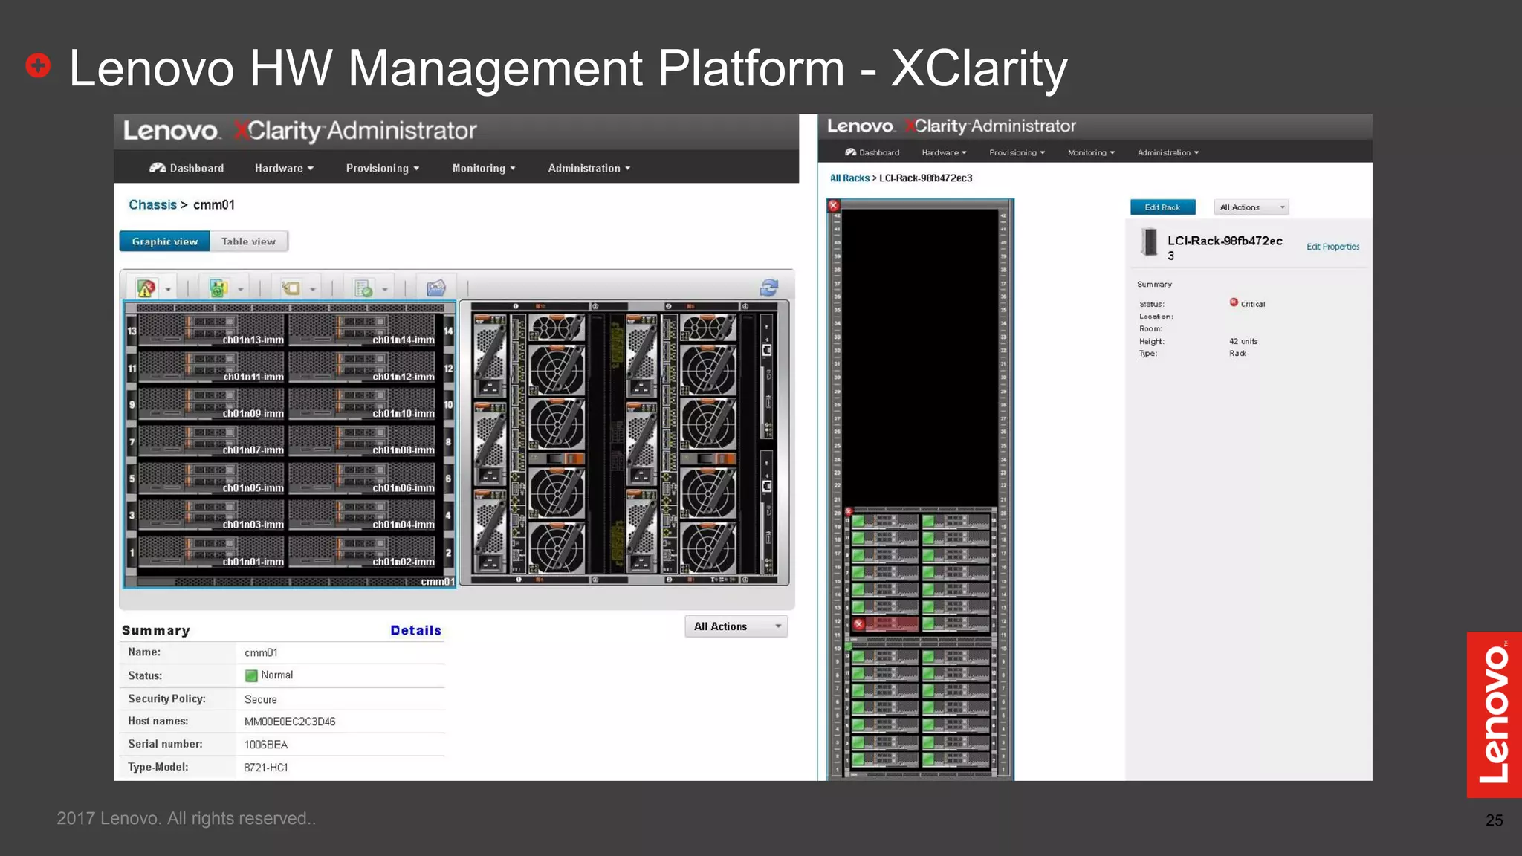Open the All Actions dropdown in rack view
The height and width of the screenshot is (856, 1522).
(1251, 207)
